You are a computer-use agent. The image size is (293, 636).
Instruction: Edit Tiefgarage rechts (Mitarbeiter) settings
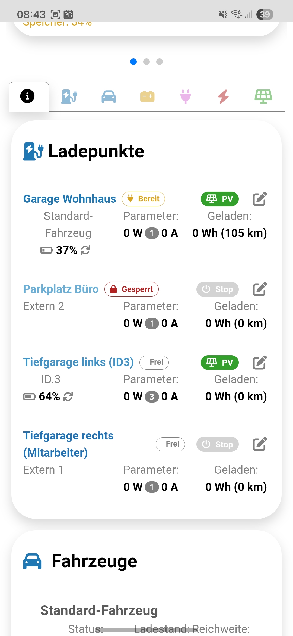260,444
